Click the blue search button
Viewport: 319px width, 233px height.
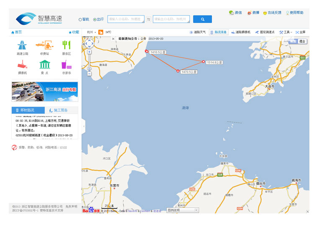pyautogui.click(x=202, y=19)
